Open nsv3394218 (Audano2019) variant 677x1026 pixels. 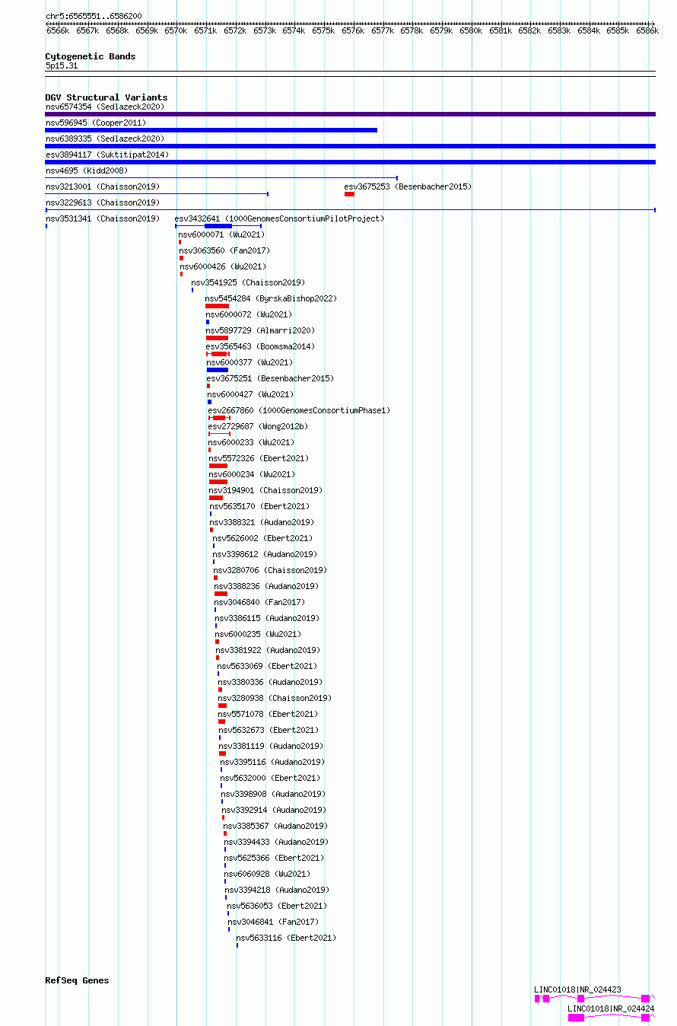click(x=278, y=891)
